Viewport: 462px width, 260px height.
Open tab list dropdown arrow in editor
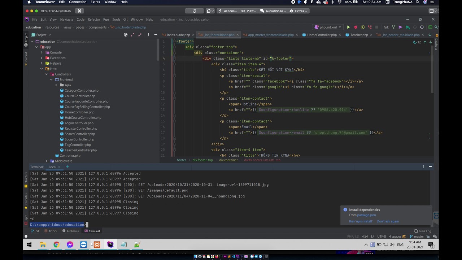(430, 35)
